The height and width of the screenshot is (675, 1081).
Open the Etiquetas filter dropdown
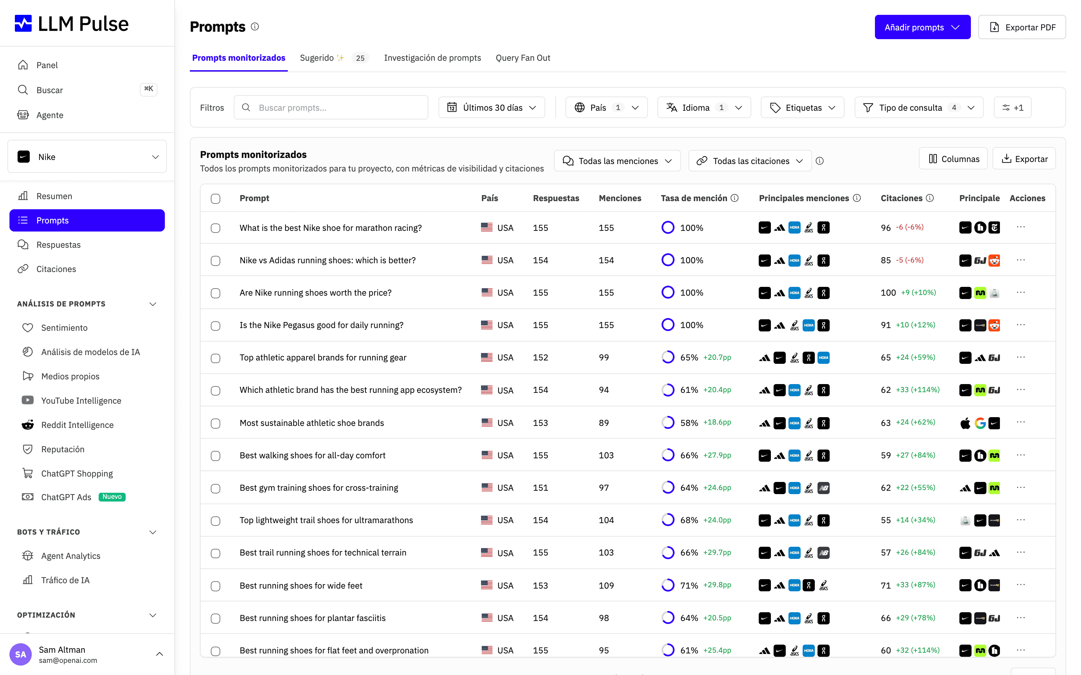coord(802,108)
